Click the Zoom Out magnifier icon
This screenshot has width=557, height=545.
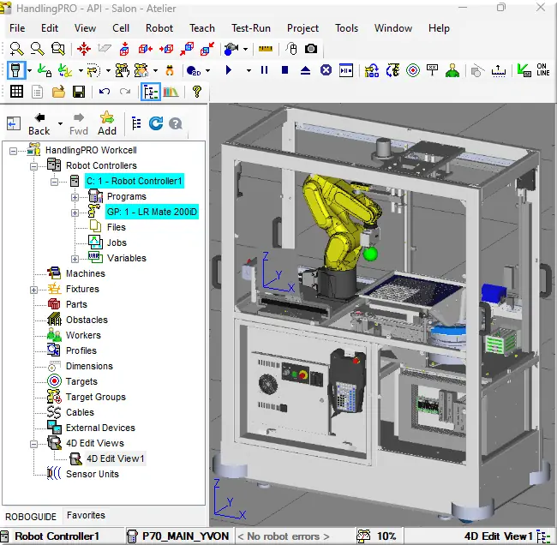38,49
